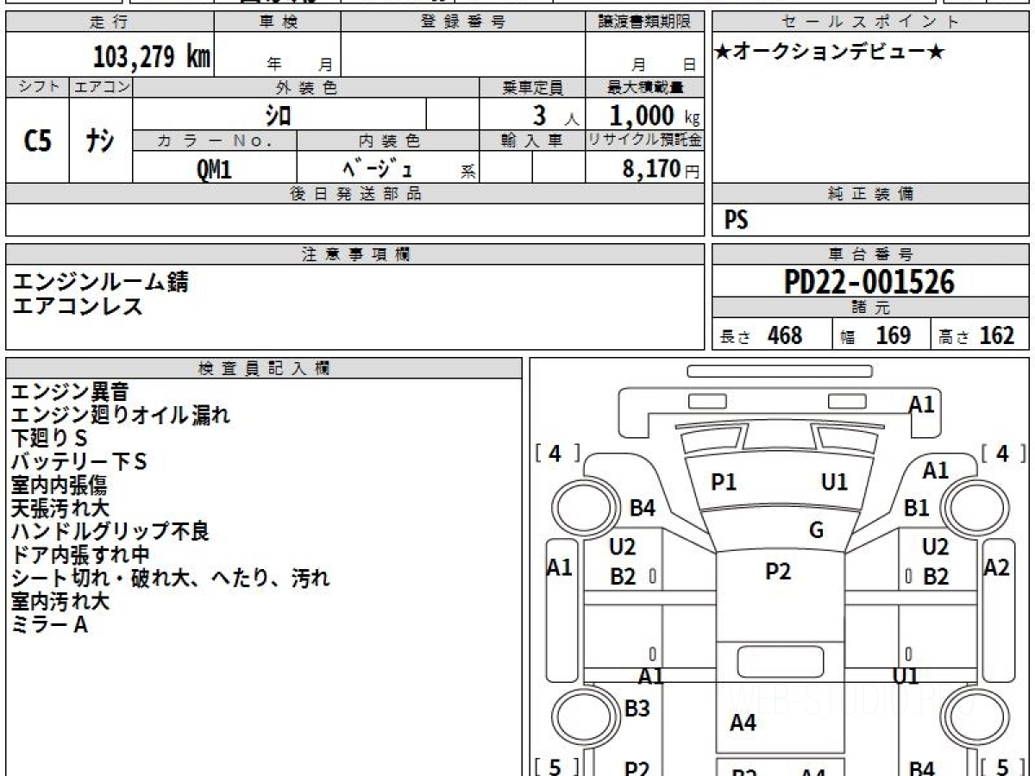This screenshot has height=776, width=1035.
Task: Click the 登録番号 header cell
Action: point(463,22)
